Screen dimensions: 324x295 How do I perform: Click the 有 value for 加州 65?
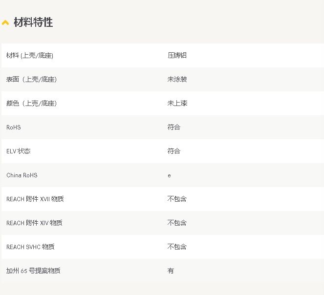pos(171,271)
